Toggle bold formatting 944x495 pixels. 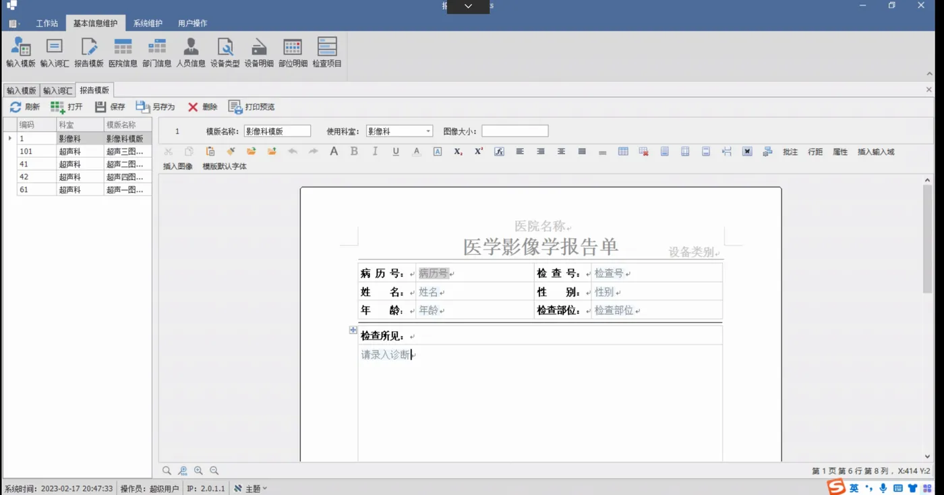click(x=354, y=152)
